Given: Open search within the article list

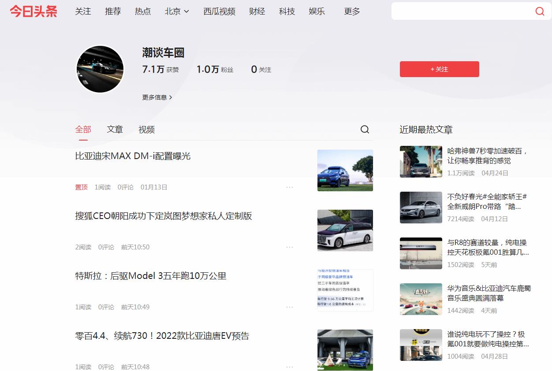Looking at the screenshot, I should [x=365, y=129].
